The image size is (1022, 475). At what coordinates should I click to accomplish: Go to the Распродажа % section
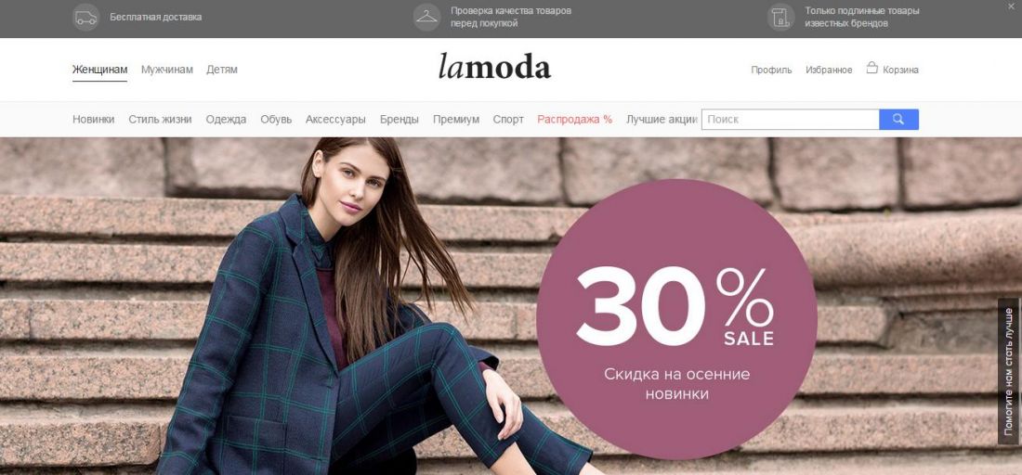[x=575, y=120]
